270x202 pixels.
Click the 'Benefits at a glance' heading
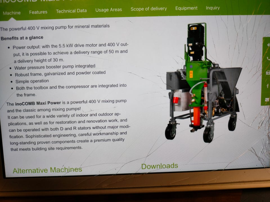[22, 38]
